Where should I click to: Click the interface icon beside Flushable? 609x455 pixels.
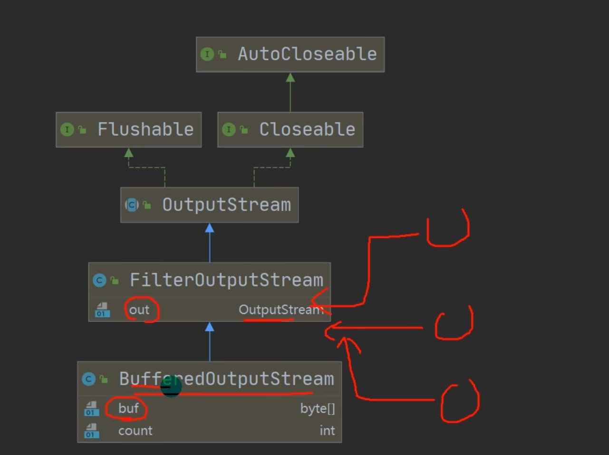coord(67,130)
